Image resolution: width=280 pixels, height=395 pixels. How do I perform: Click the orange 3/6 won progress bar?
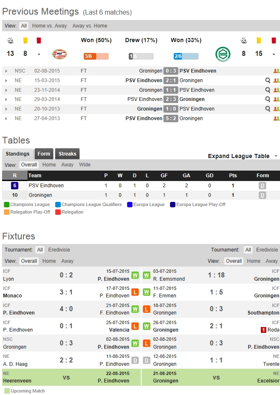96,56
